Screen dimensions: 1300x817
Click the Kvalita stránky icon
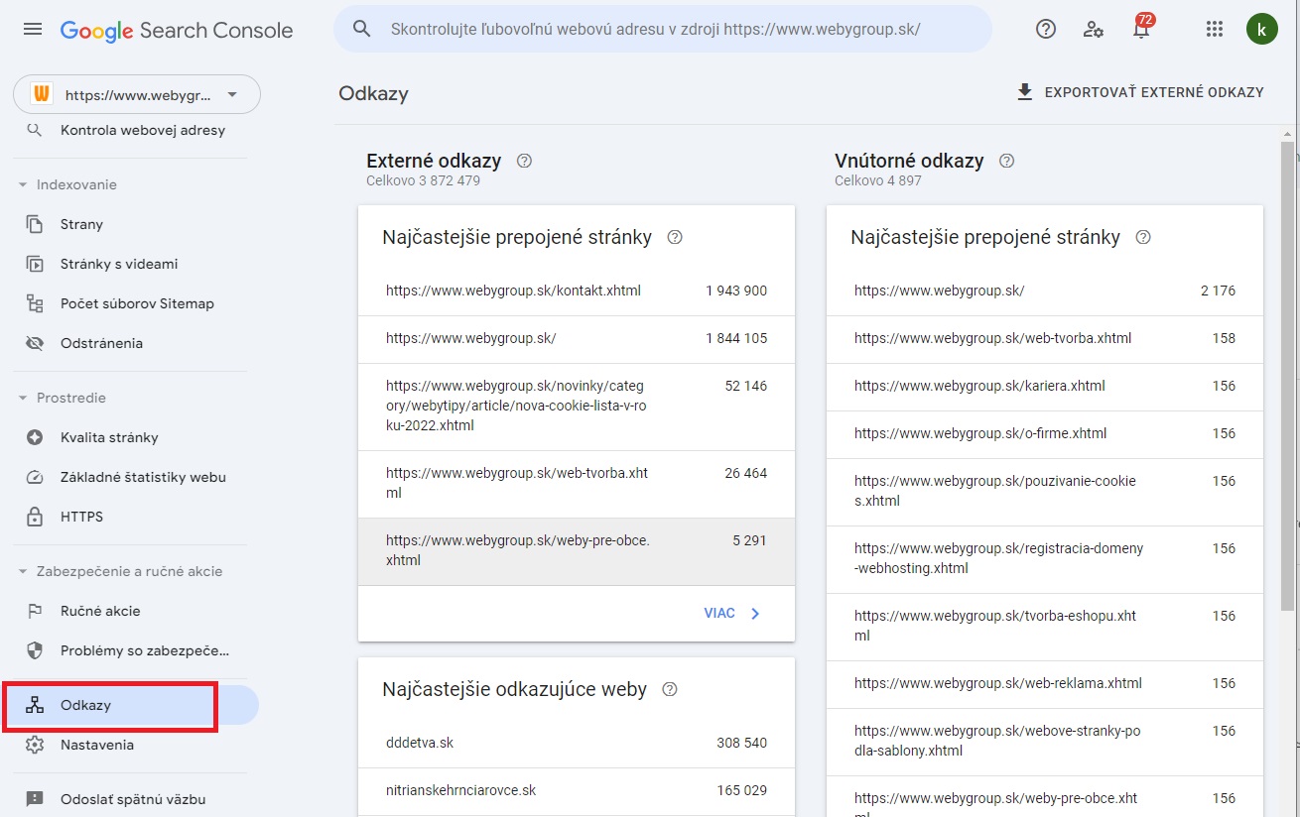point(35,437)
